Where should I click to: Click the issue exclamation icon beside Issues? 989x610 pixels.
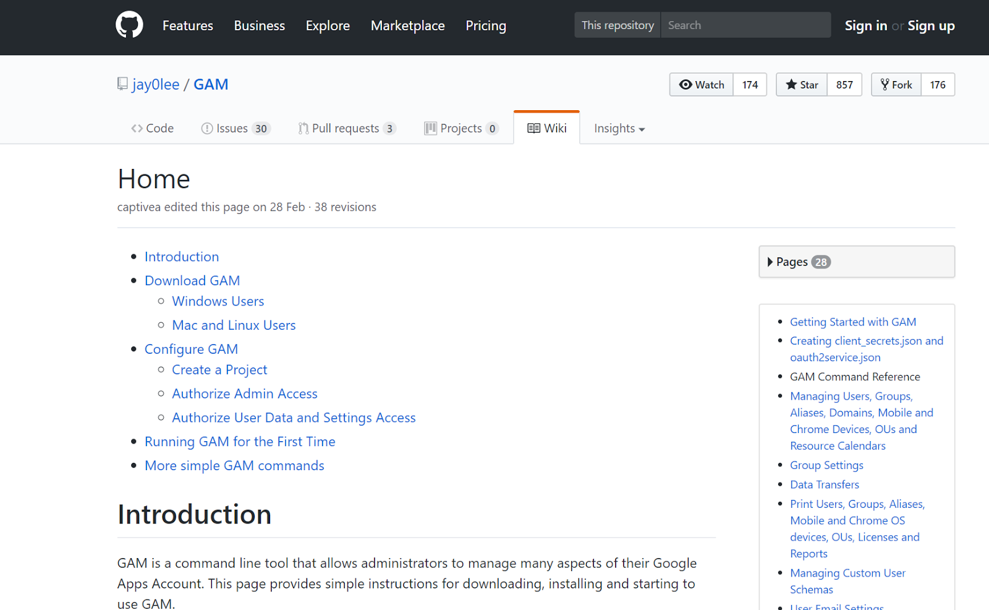point(207,128)
